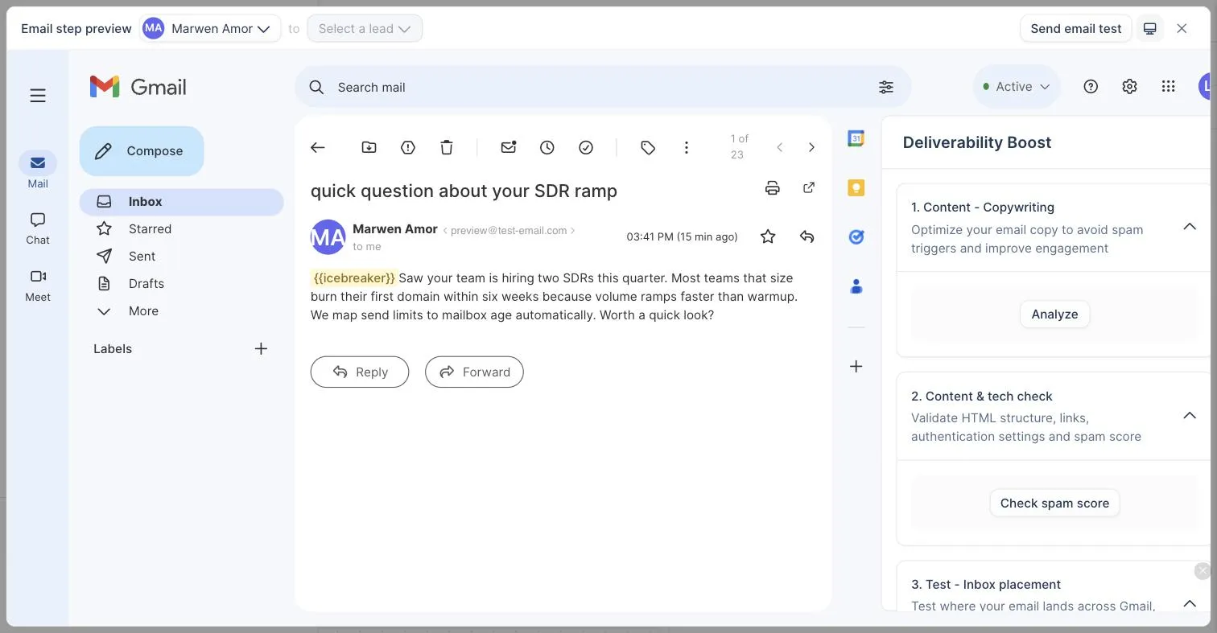Screen dimensions: 1217x633
Task: Open the Inbox folder
Action: click(181, 202)
